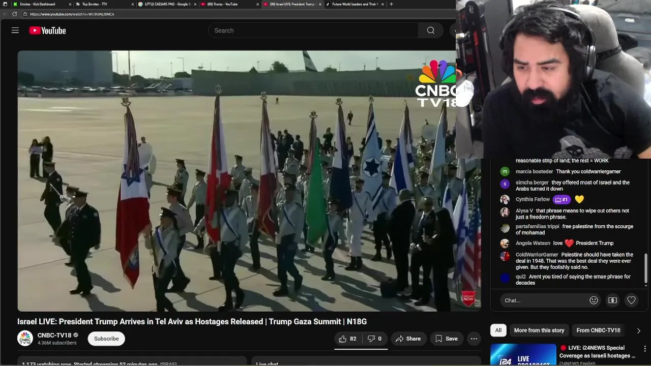The image size is (651, 366).
Task: Click the Subscribe Now watermark in video
Action: click(468, 298)
